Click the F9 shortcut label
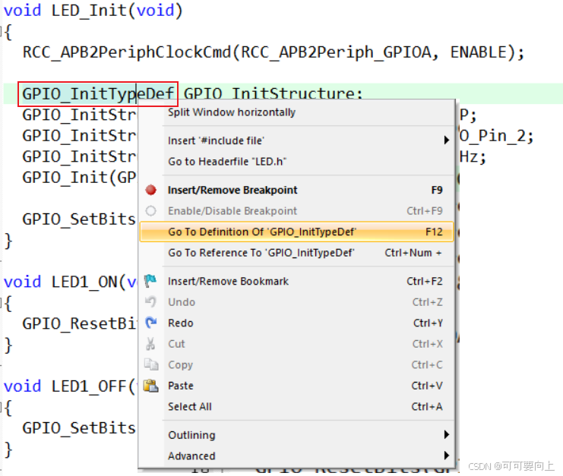This screenshot has height=476, width=563. pos(437,190)
